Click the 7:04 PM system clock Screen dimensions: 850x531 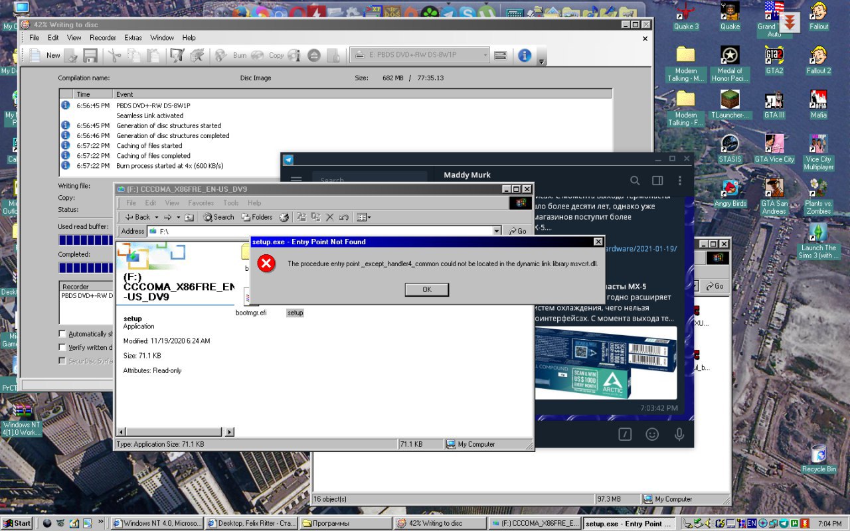(829, 524)
